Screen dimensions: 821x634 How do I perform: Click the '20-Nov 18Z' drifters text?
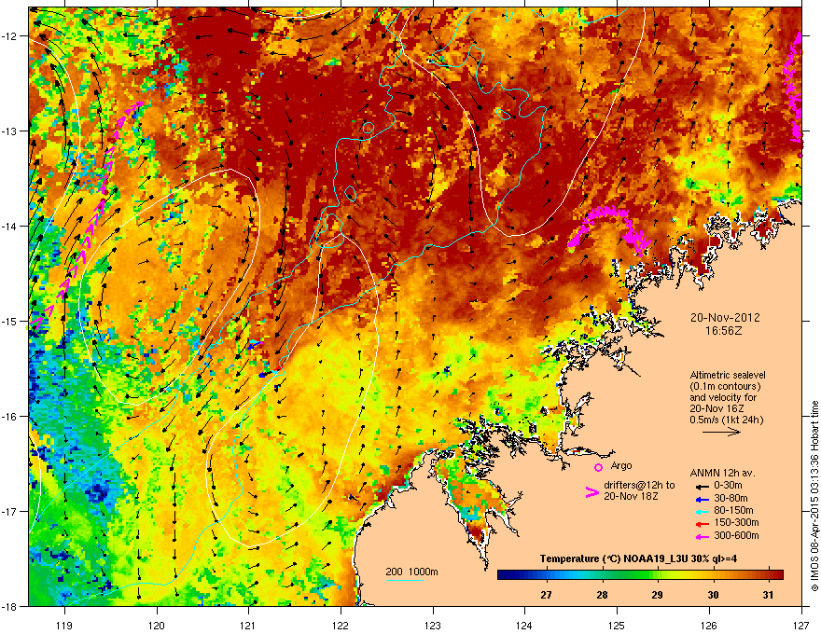631,496
